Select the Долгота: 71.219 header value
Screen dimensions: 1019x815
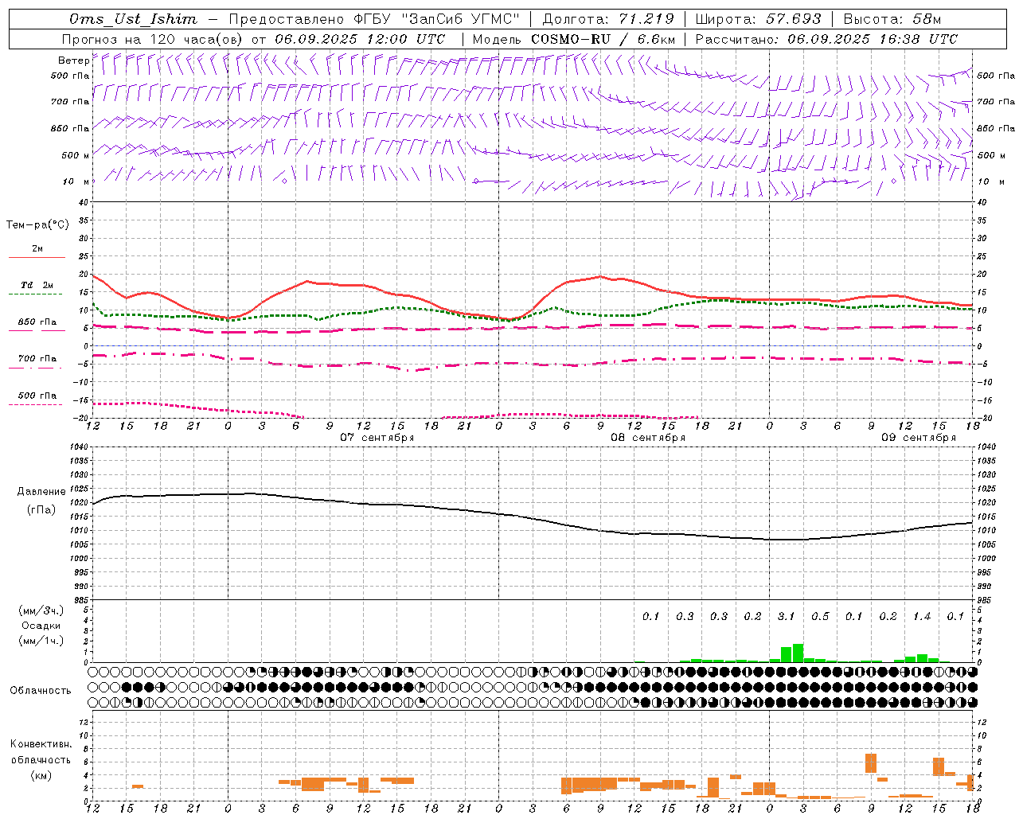(x=608, y=19)
